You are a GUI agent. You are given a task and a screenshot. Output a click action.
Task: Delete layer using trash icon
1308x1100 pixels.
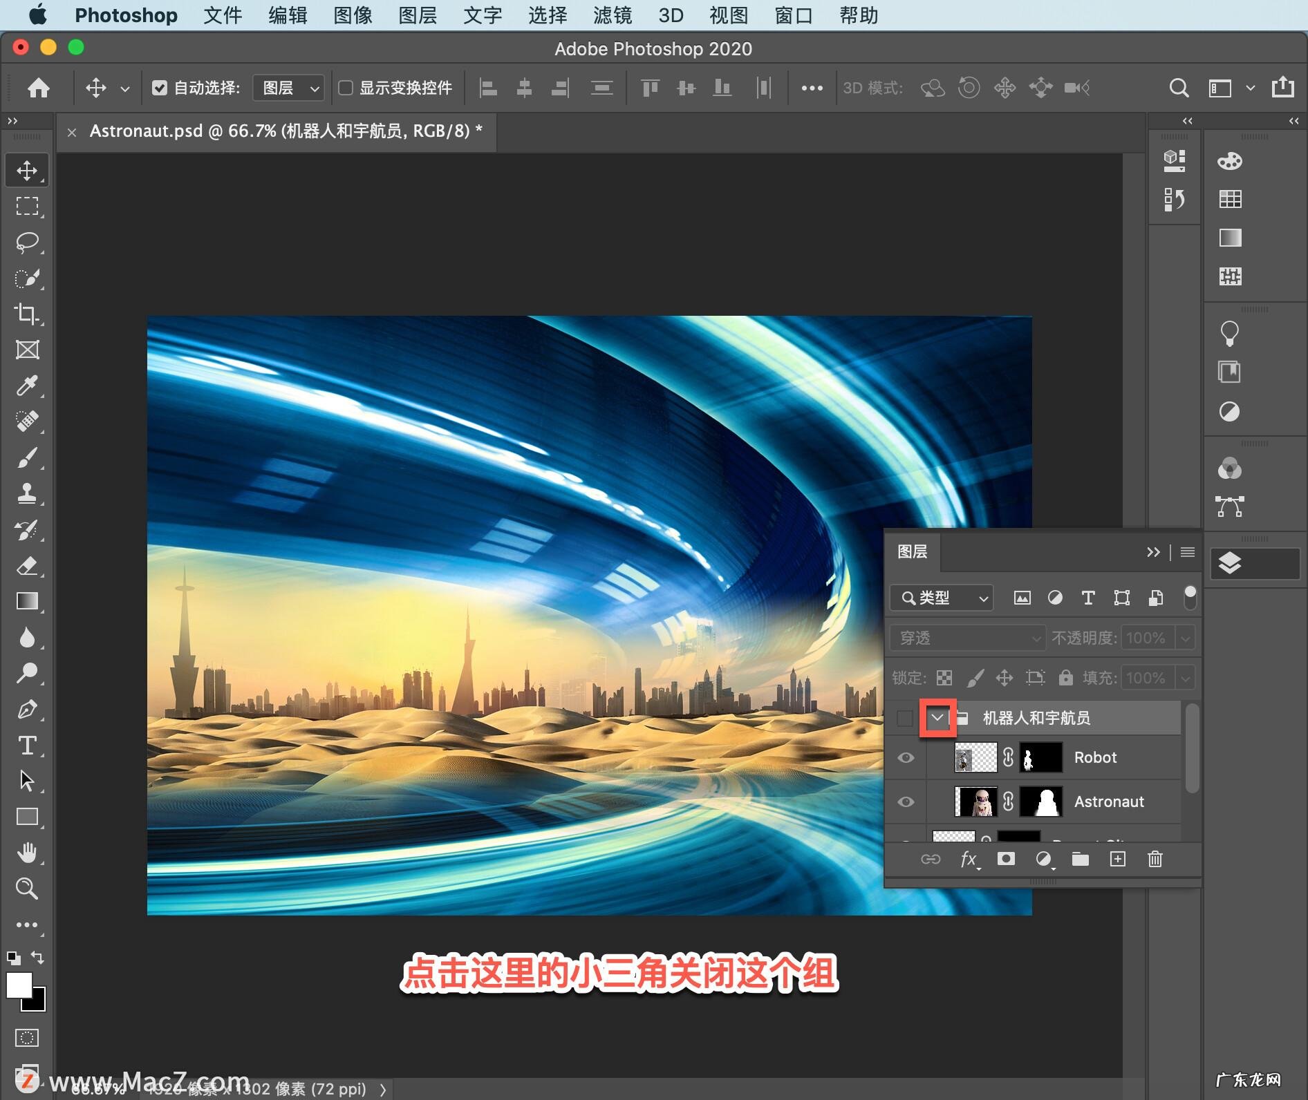point(1155,859)
